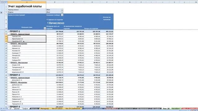Image resolution: width=198 pixels, height=111 pixels.
Task: Switch to the Менеджер sheet tab
Action: [45, 109]
